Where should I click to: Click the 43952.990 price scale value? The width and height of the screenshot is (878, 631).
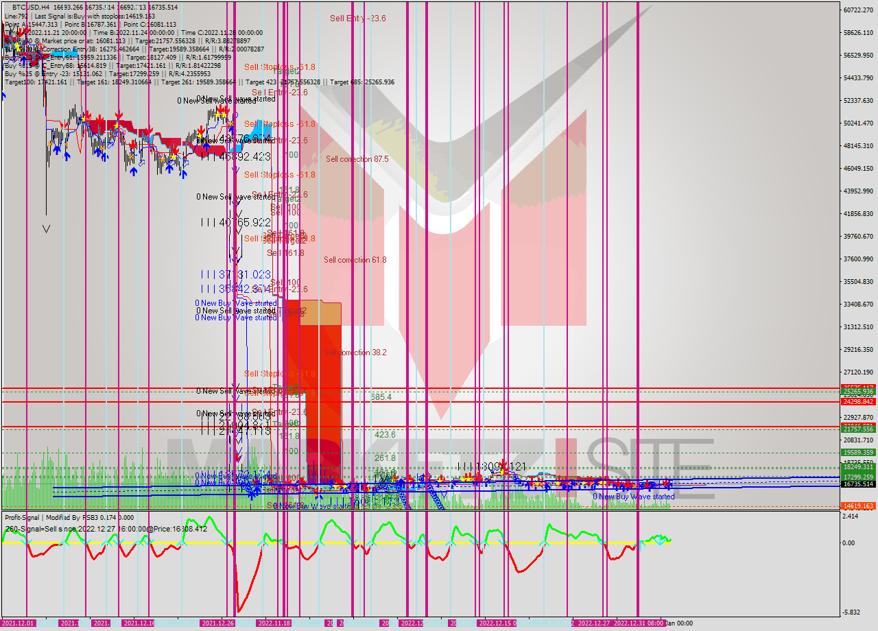pyautogui.click(x=857, y=191)
